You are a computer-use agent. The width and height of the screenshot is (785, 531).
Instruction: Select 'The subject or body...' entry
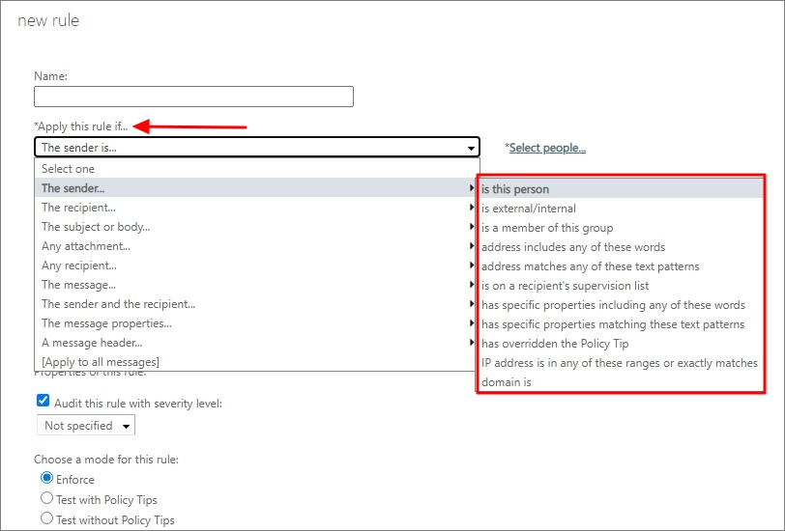tap(255, 227)
